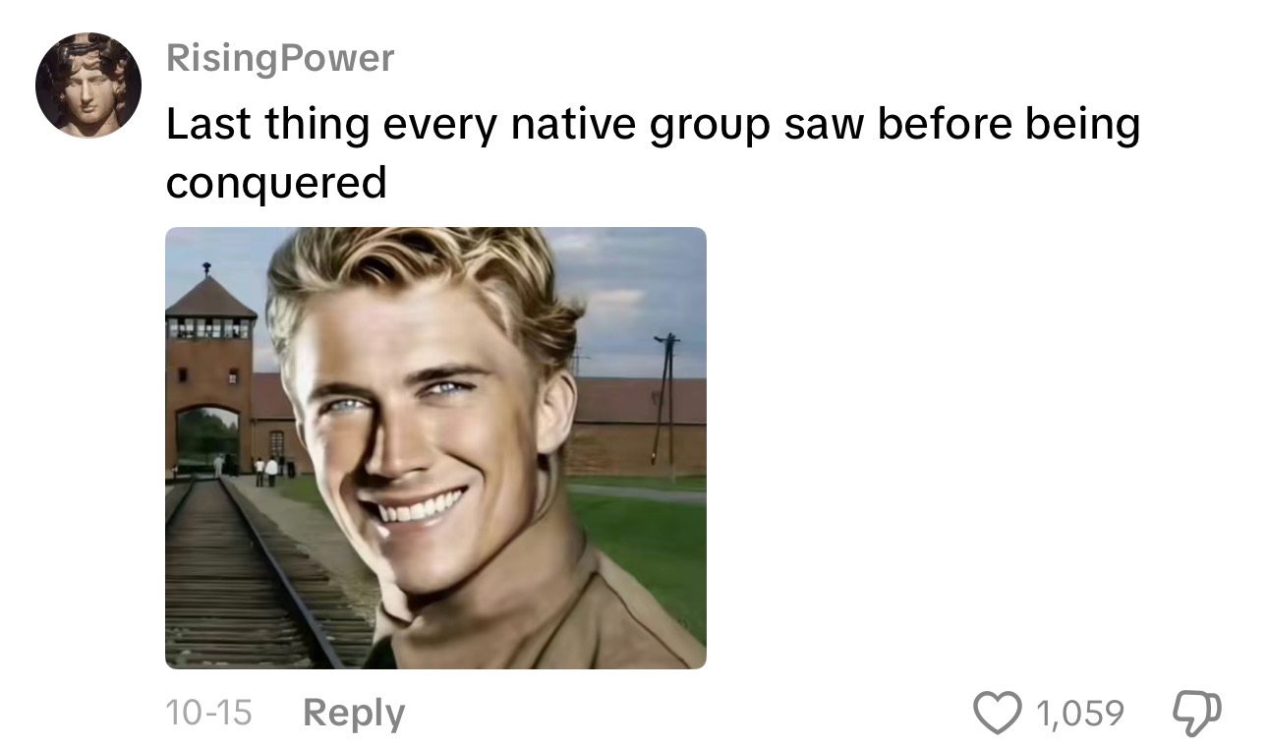1268x747 pixels.
Task: Click the statue bust profile picture
Action: coord(88,86)
